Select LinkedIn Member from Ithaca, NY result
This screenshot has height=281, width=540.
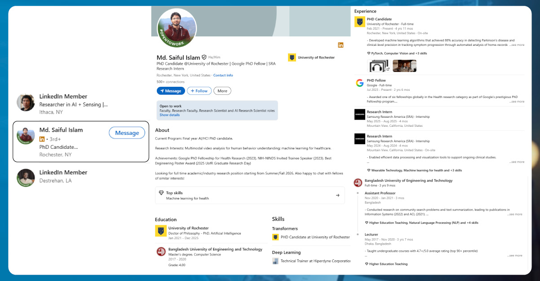[x=63, y=97]
